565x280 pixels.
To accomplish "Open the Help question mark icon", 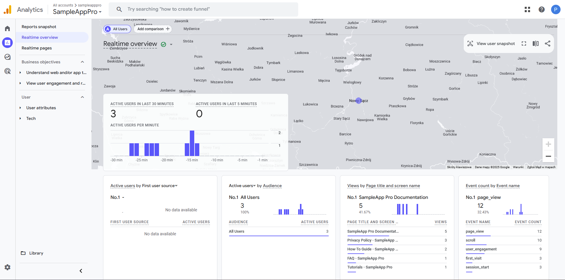I will tap(542, 9).
